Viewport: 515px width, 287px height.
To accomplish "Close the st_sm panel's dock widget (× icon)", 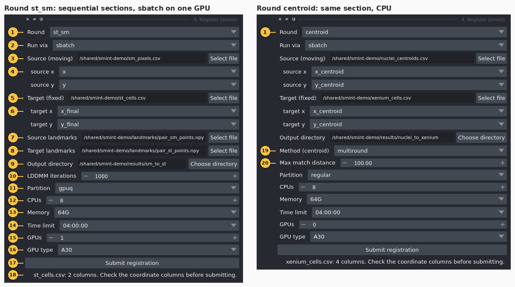I will click(28, 19).
